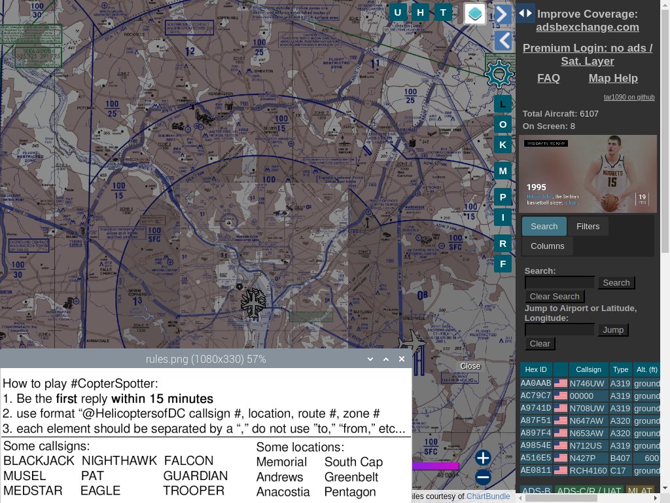Image resolution: width=670 pixels, height=503 pixels.
Task: Zoom in using the plus button
Action: point(483,458)
